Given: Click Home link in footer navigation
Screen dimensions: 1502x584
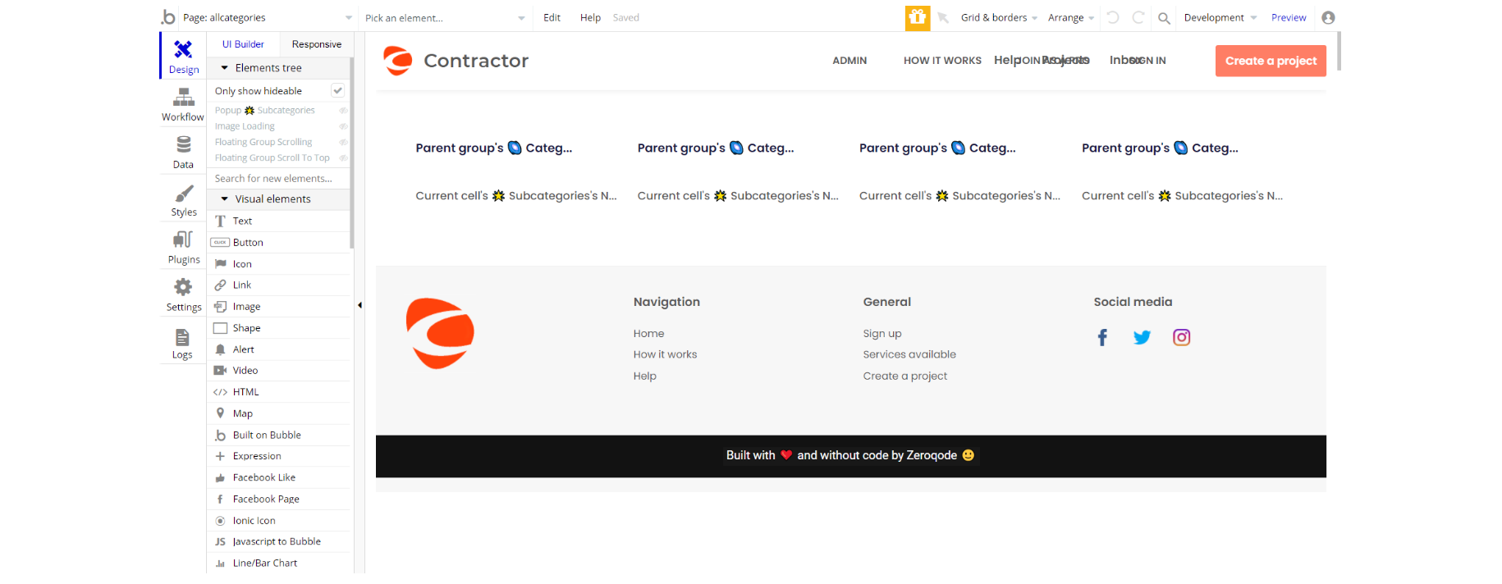Looking at the screenshot, I should tap(648, 333).
